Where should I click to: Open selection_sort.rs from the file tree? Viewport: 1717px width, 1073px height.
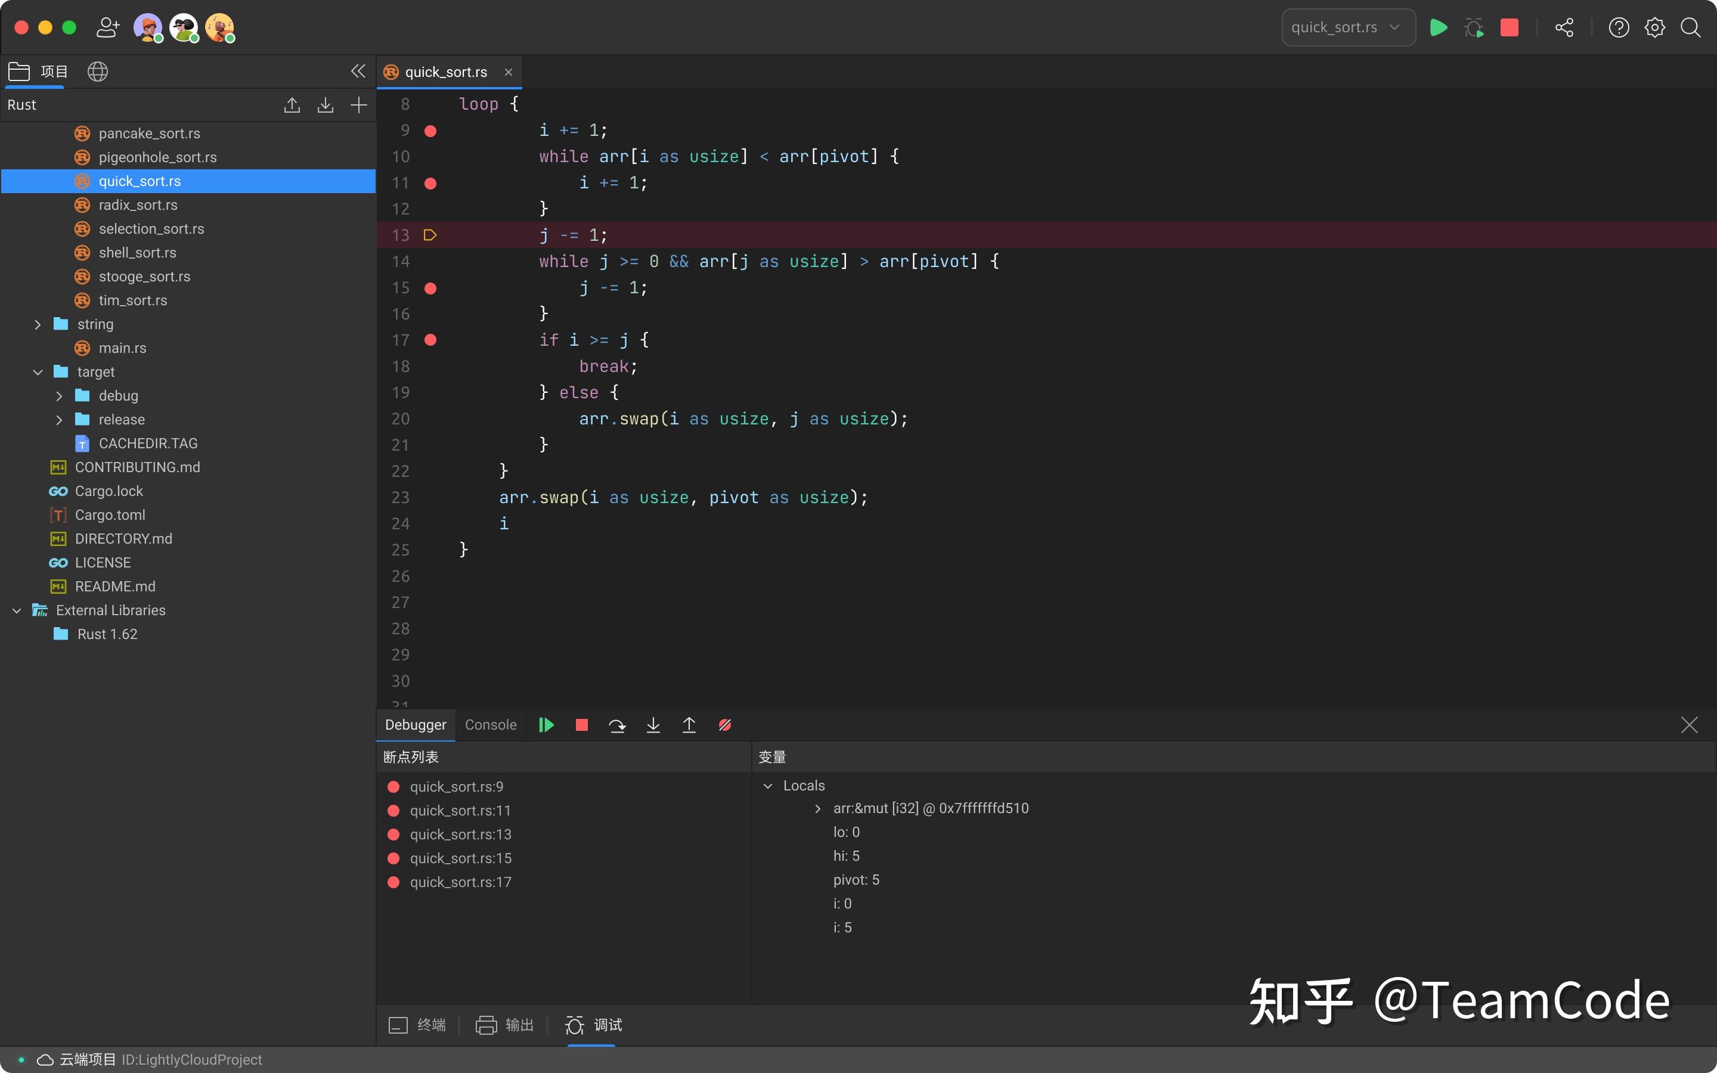point(151,228)
